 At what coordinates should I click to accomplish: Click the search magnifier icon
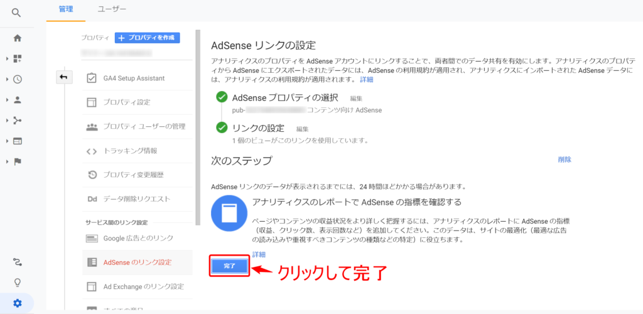(16, 13)
